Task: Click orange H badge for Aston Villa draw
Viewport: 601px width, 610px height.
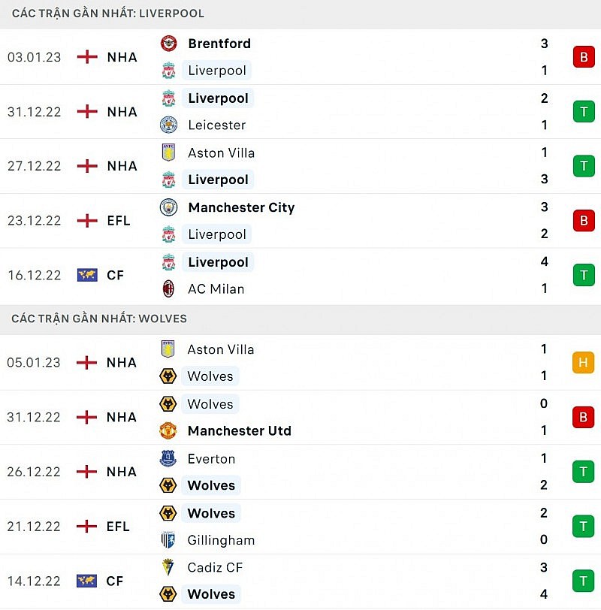Action: tap(583, 363)
